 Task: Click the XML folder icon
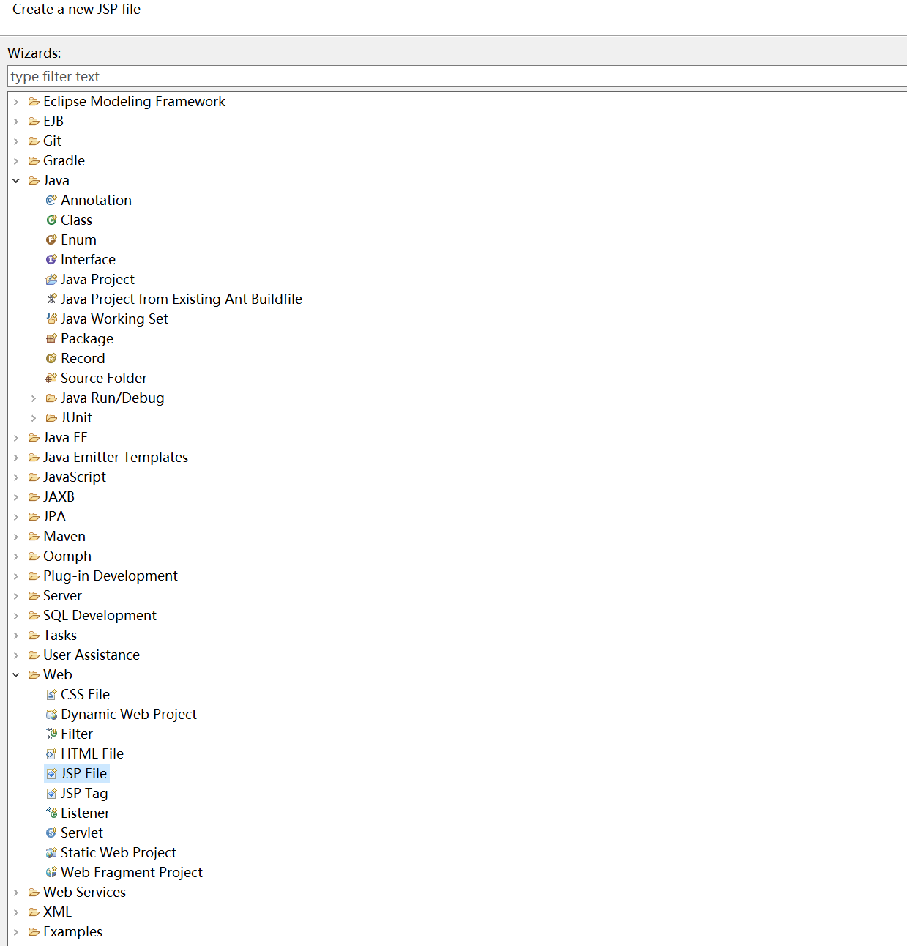coord(34,912)
